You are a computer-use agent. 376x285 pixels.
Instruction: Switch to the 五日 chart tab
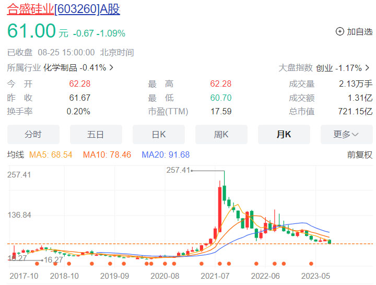coord(96,135)
